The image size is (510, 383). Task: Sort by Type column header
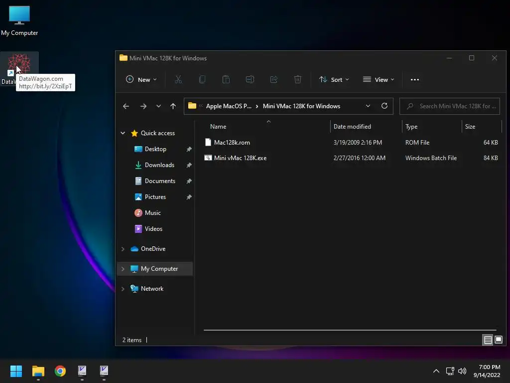pyautogui.click(x=411, y=126)
